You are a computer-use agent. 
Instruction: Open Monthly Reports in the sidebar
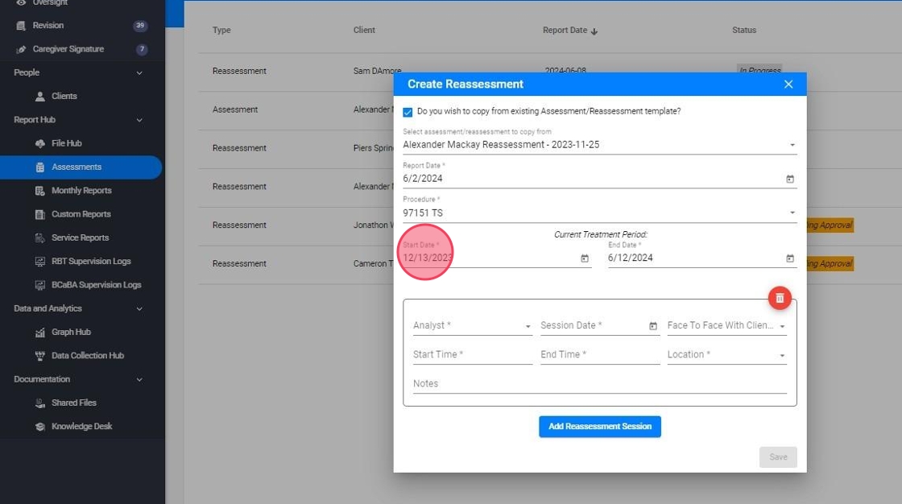pyautogui.click(x=81, y=191)
